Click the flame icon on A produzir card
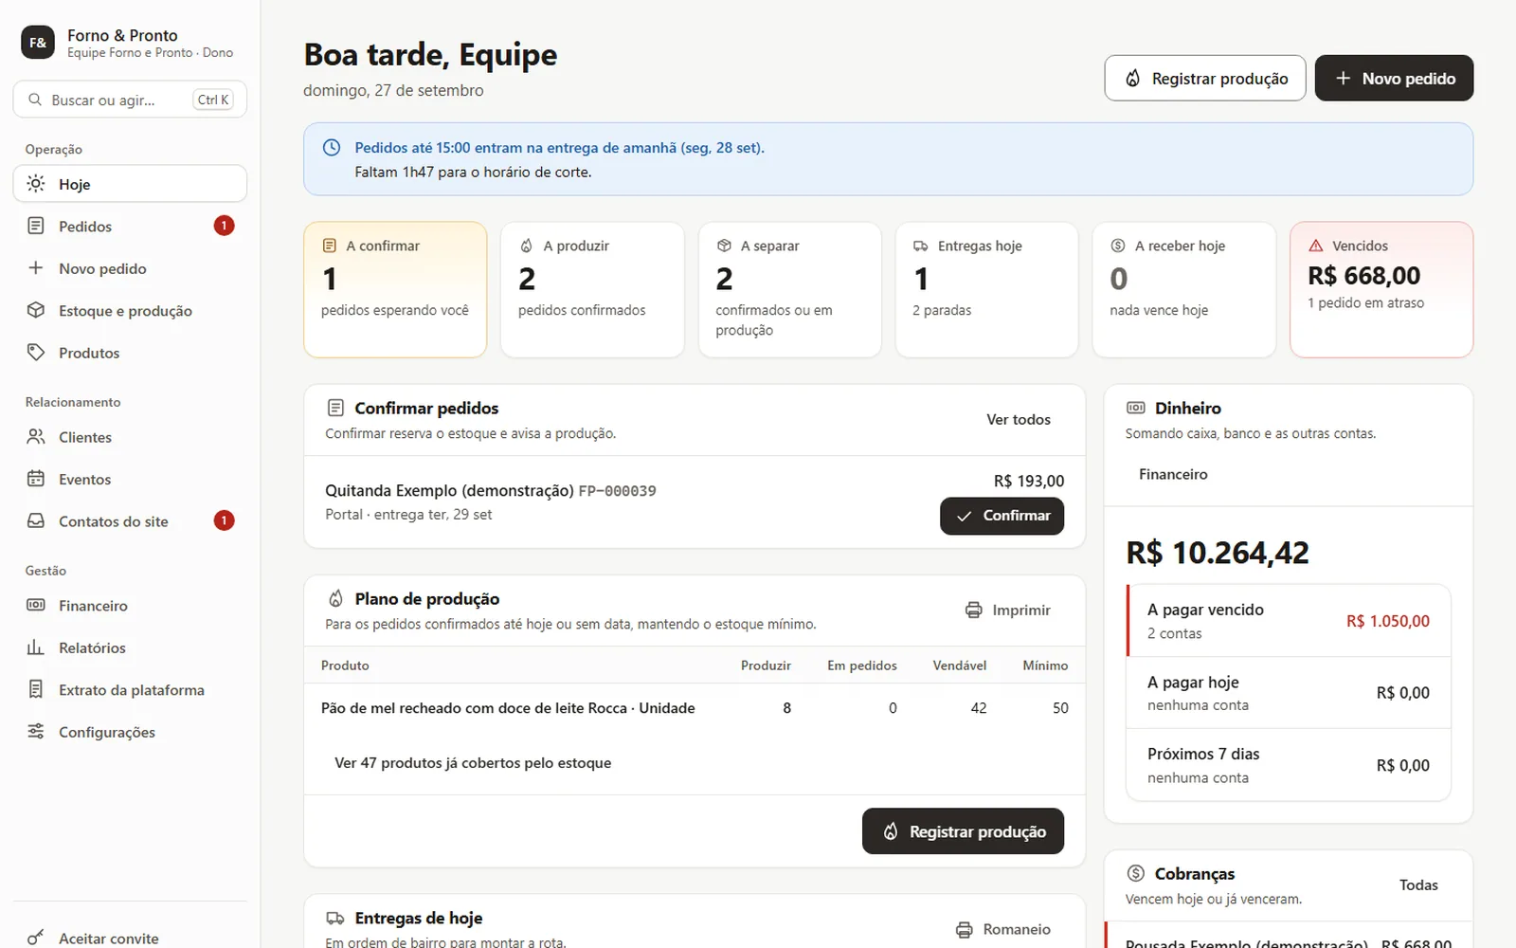Image resolution: width=1516 pixels, height=948 pixels. [x=527, y=246]
